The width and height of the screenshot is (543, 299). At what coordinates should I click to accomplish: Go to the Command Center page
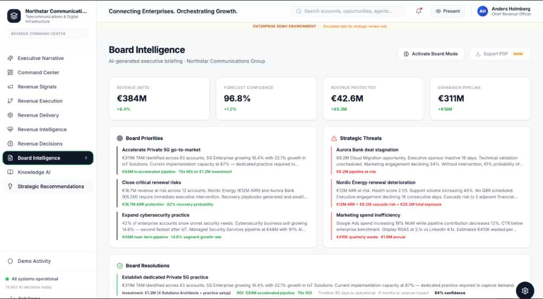coord(48,73)
